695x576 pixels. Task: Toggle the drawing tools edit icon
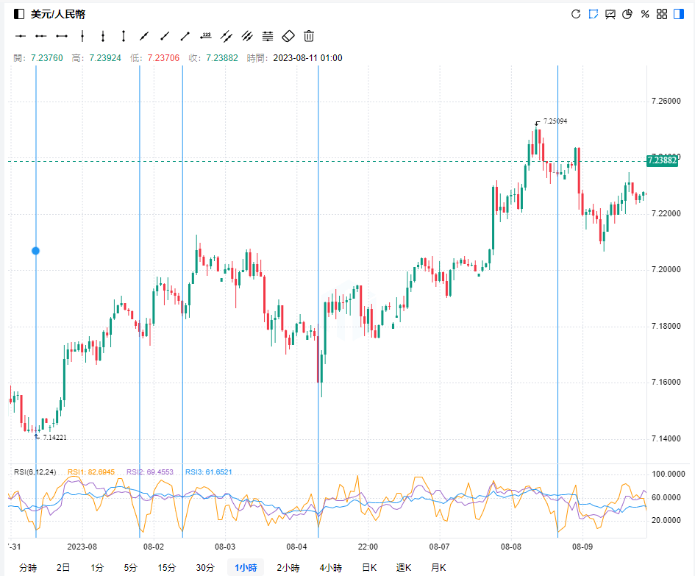click(x=593, y=14)
